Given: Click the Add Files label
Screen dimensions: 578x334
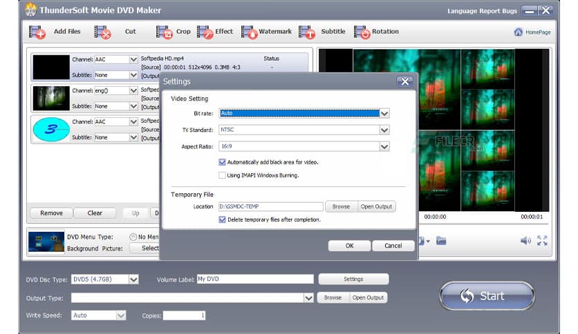Looking at the screenshot, I should (x=67, y=32).
